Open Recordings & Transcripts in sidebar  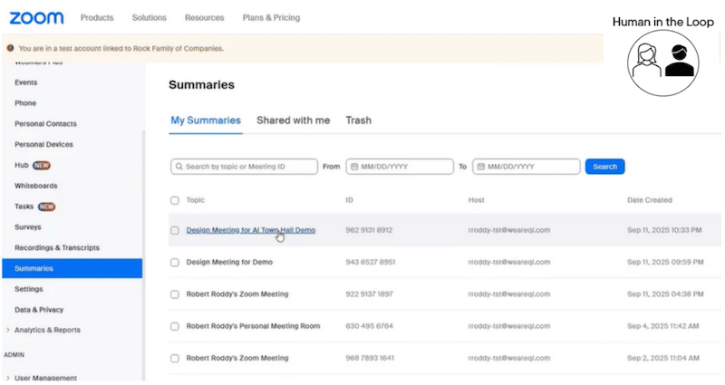click(57, 247)
